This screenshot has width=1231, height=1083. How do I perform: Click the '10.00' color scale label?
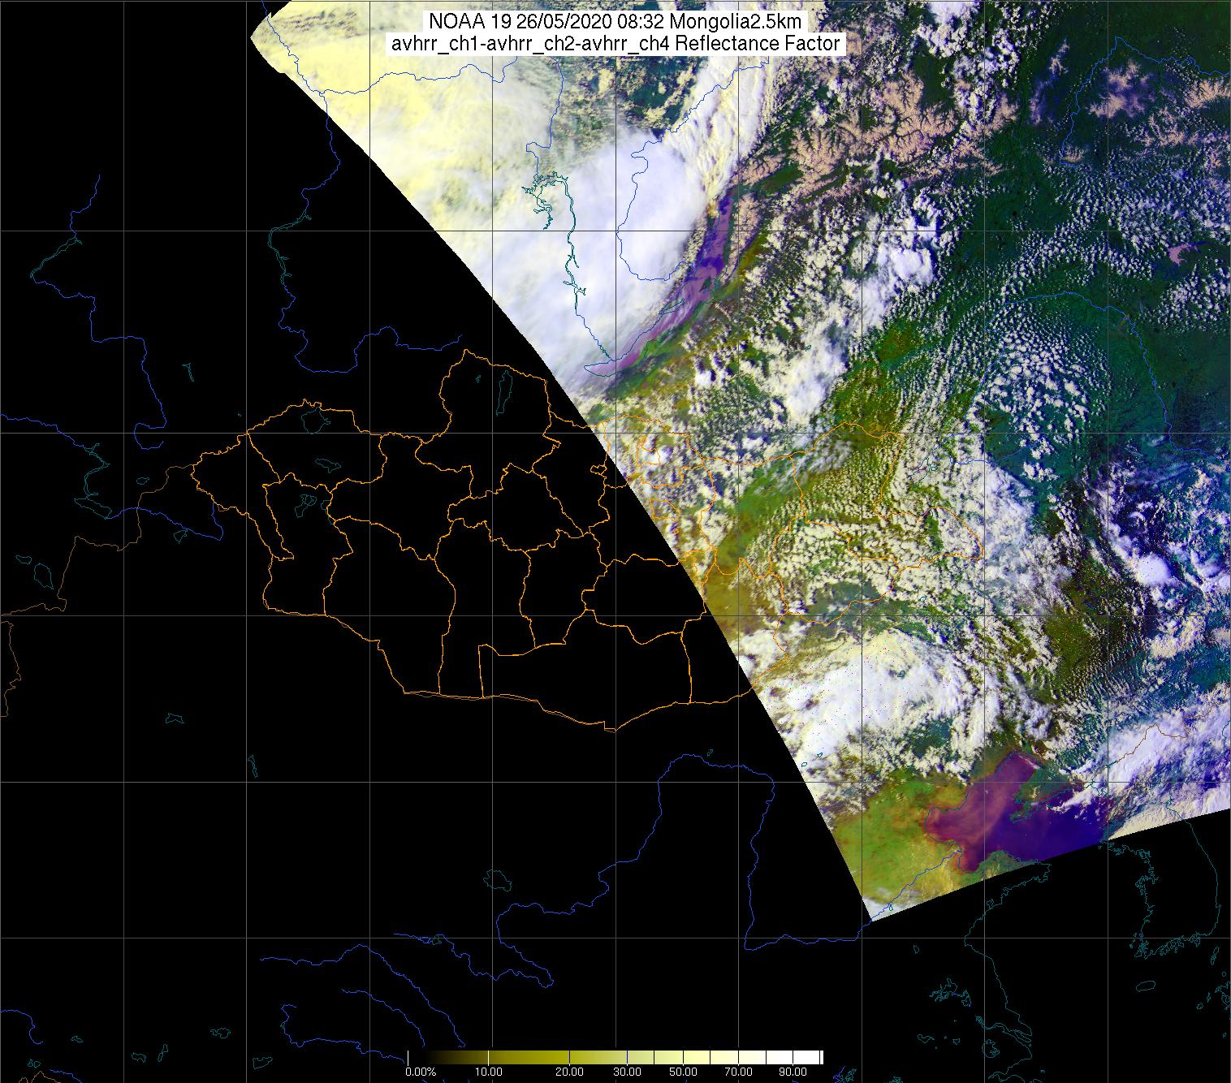[x=490, y=1072]
